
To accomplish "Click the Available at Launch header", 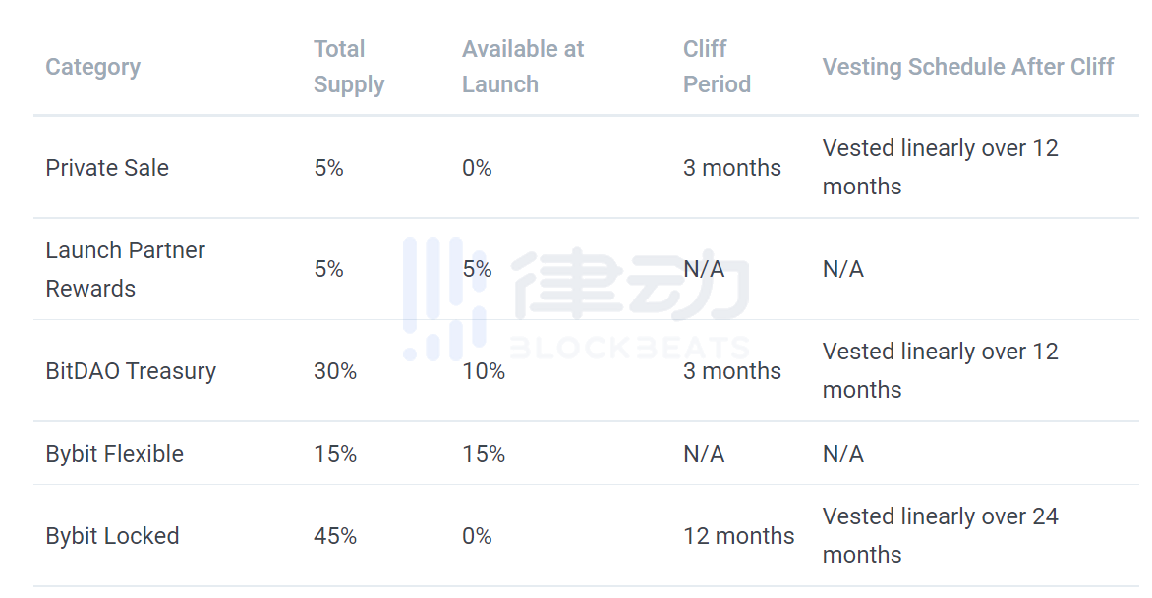I will (522, 67).
